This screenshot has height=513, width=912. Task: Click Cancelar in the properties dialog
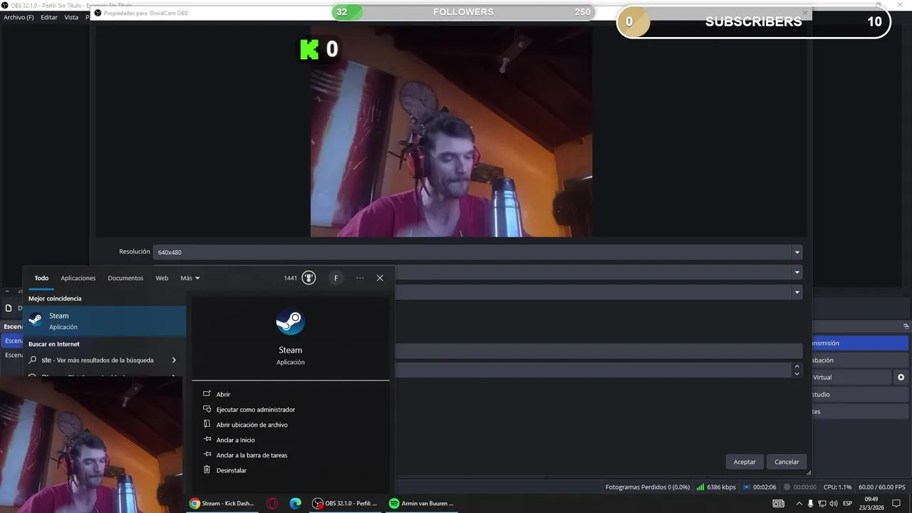(787, 462)
